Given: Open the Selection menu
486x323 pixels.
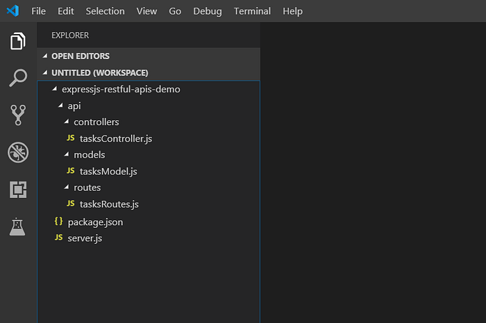Looking at the screenshot, I should coord(105,11).
